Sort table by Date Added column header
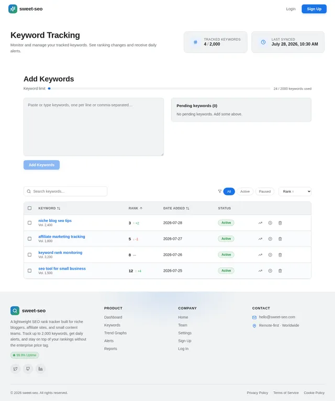 176,208
